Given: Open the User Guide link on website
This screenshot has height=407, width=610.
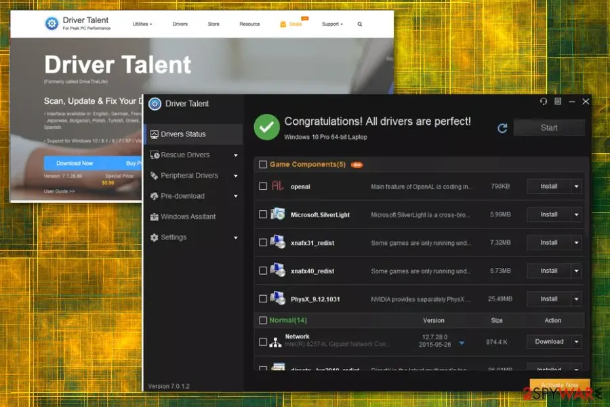Looking at the screenshot, I should tap(59, 191).
